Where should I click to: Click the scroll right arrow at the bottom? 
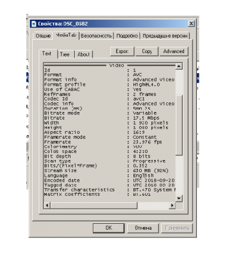tap(172, 205)
